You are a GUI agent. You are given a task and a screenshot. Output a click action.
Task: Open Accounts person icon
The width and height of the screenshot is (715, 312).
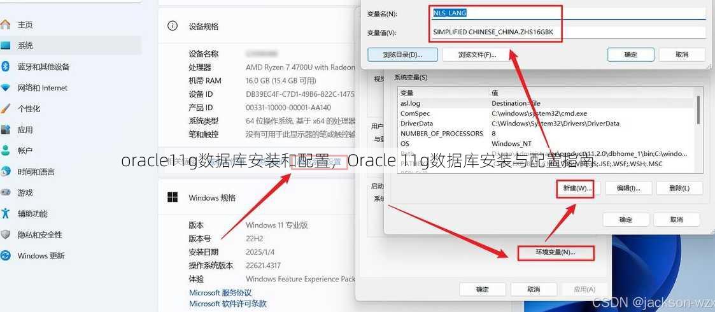[x=5, y=150]
